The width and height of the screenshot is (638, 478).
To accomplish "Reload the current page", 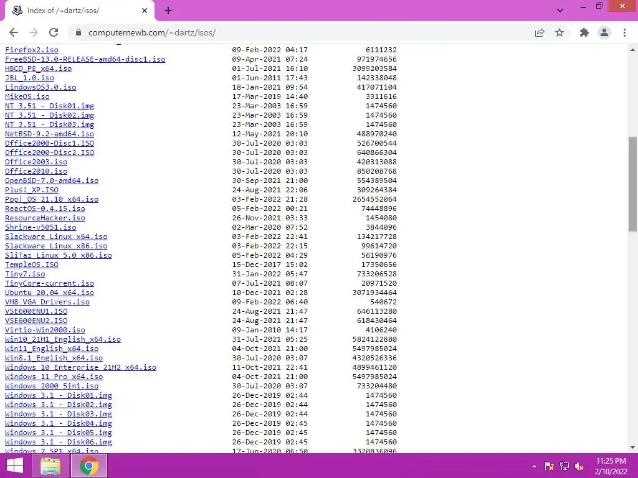I will tap(54, 32).
